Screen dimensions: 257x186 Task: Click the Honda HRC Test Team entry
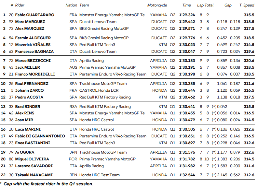tap(100, 175)
